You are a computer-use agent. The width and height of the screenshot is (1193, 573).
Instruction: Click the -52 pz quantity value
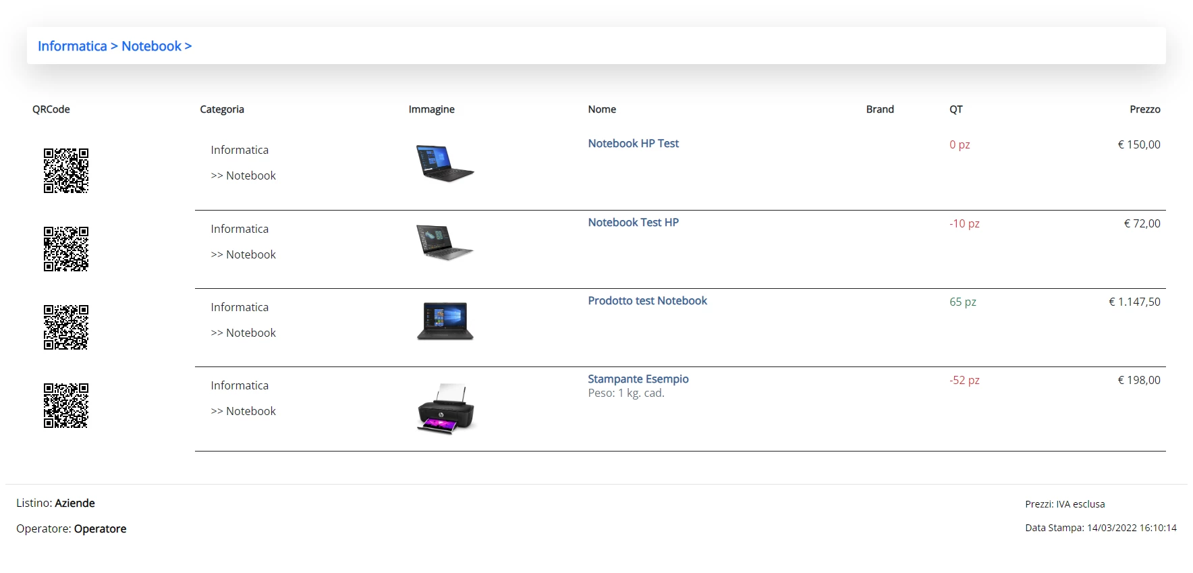[x=964, y=380]
